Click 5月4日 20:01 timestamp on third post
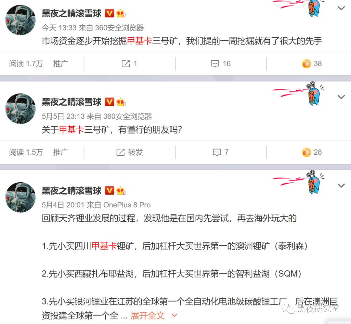 pos(63,205)
